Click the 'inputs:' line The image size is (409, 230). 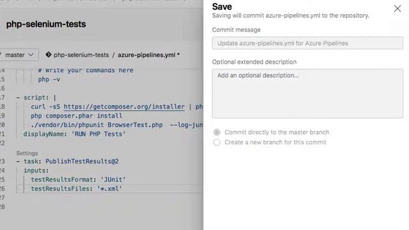[x=36, y=171]
